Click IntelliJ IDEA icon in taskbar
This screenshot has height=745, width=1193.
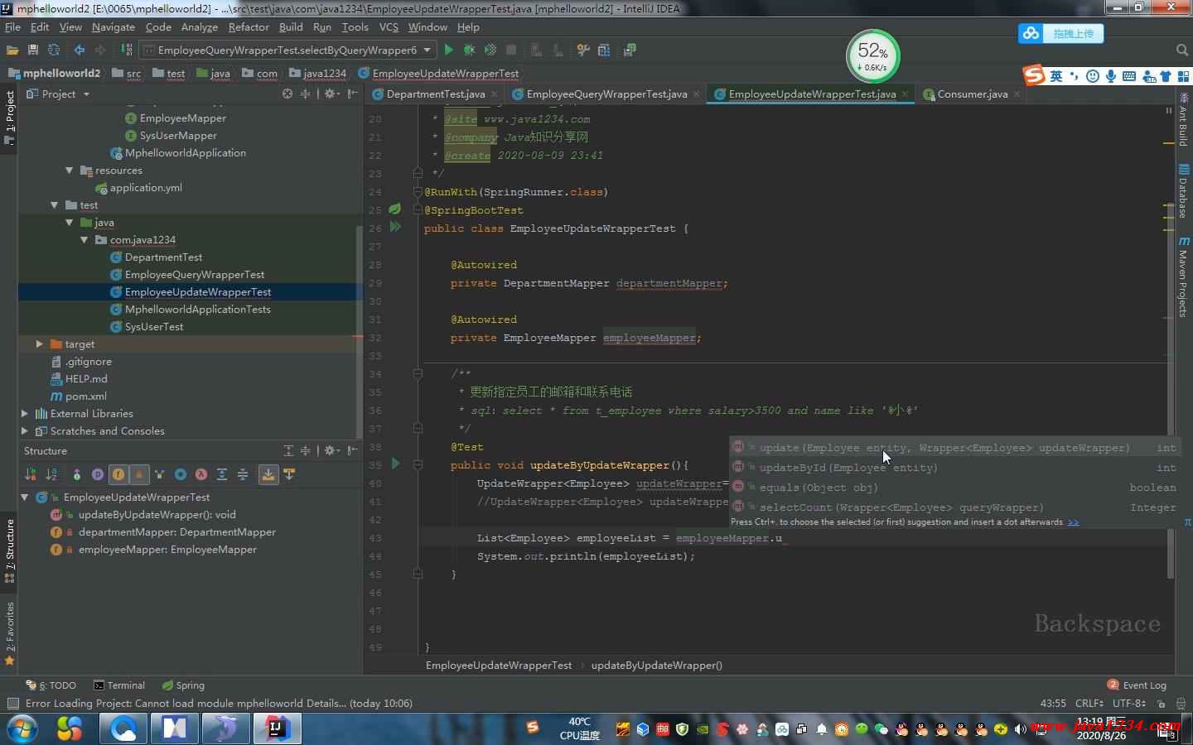click(277, 728)
